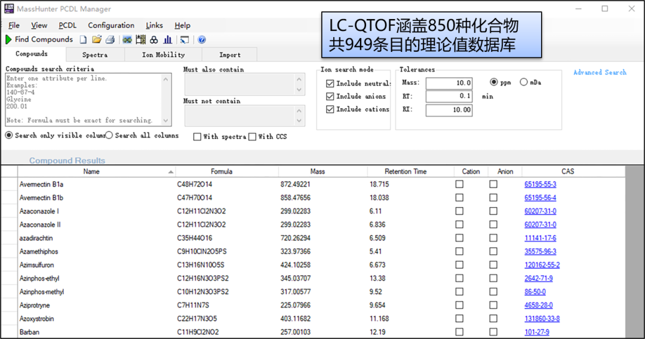Open the Configuration menu

[x=111, y=26]
